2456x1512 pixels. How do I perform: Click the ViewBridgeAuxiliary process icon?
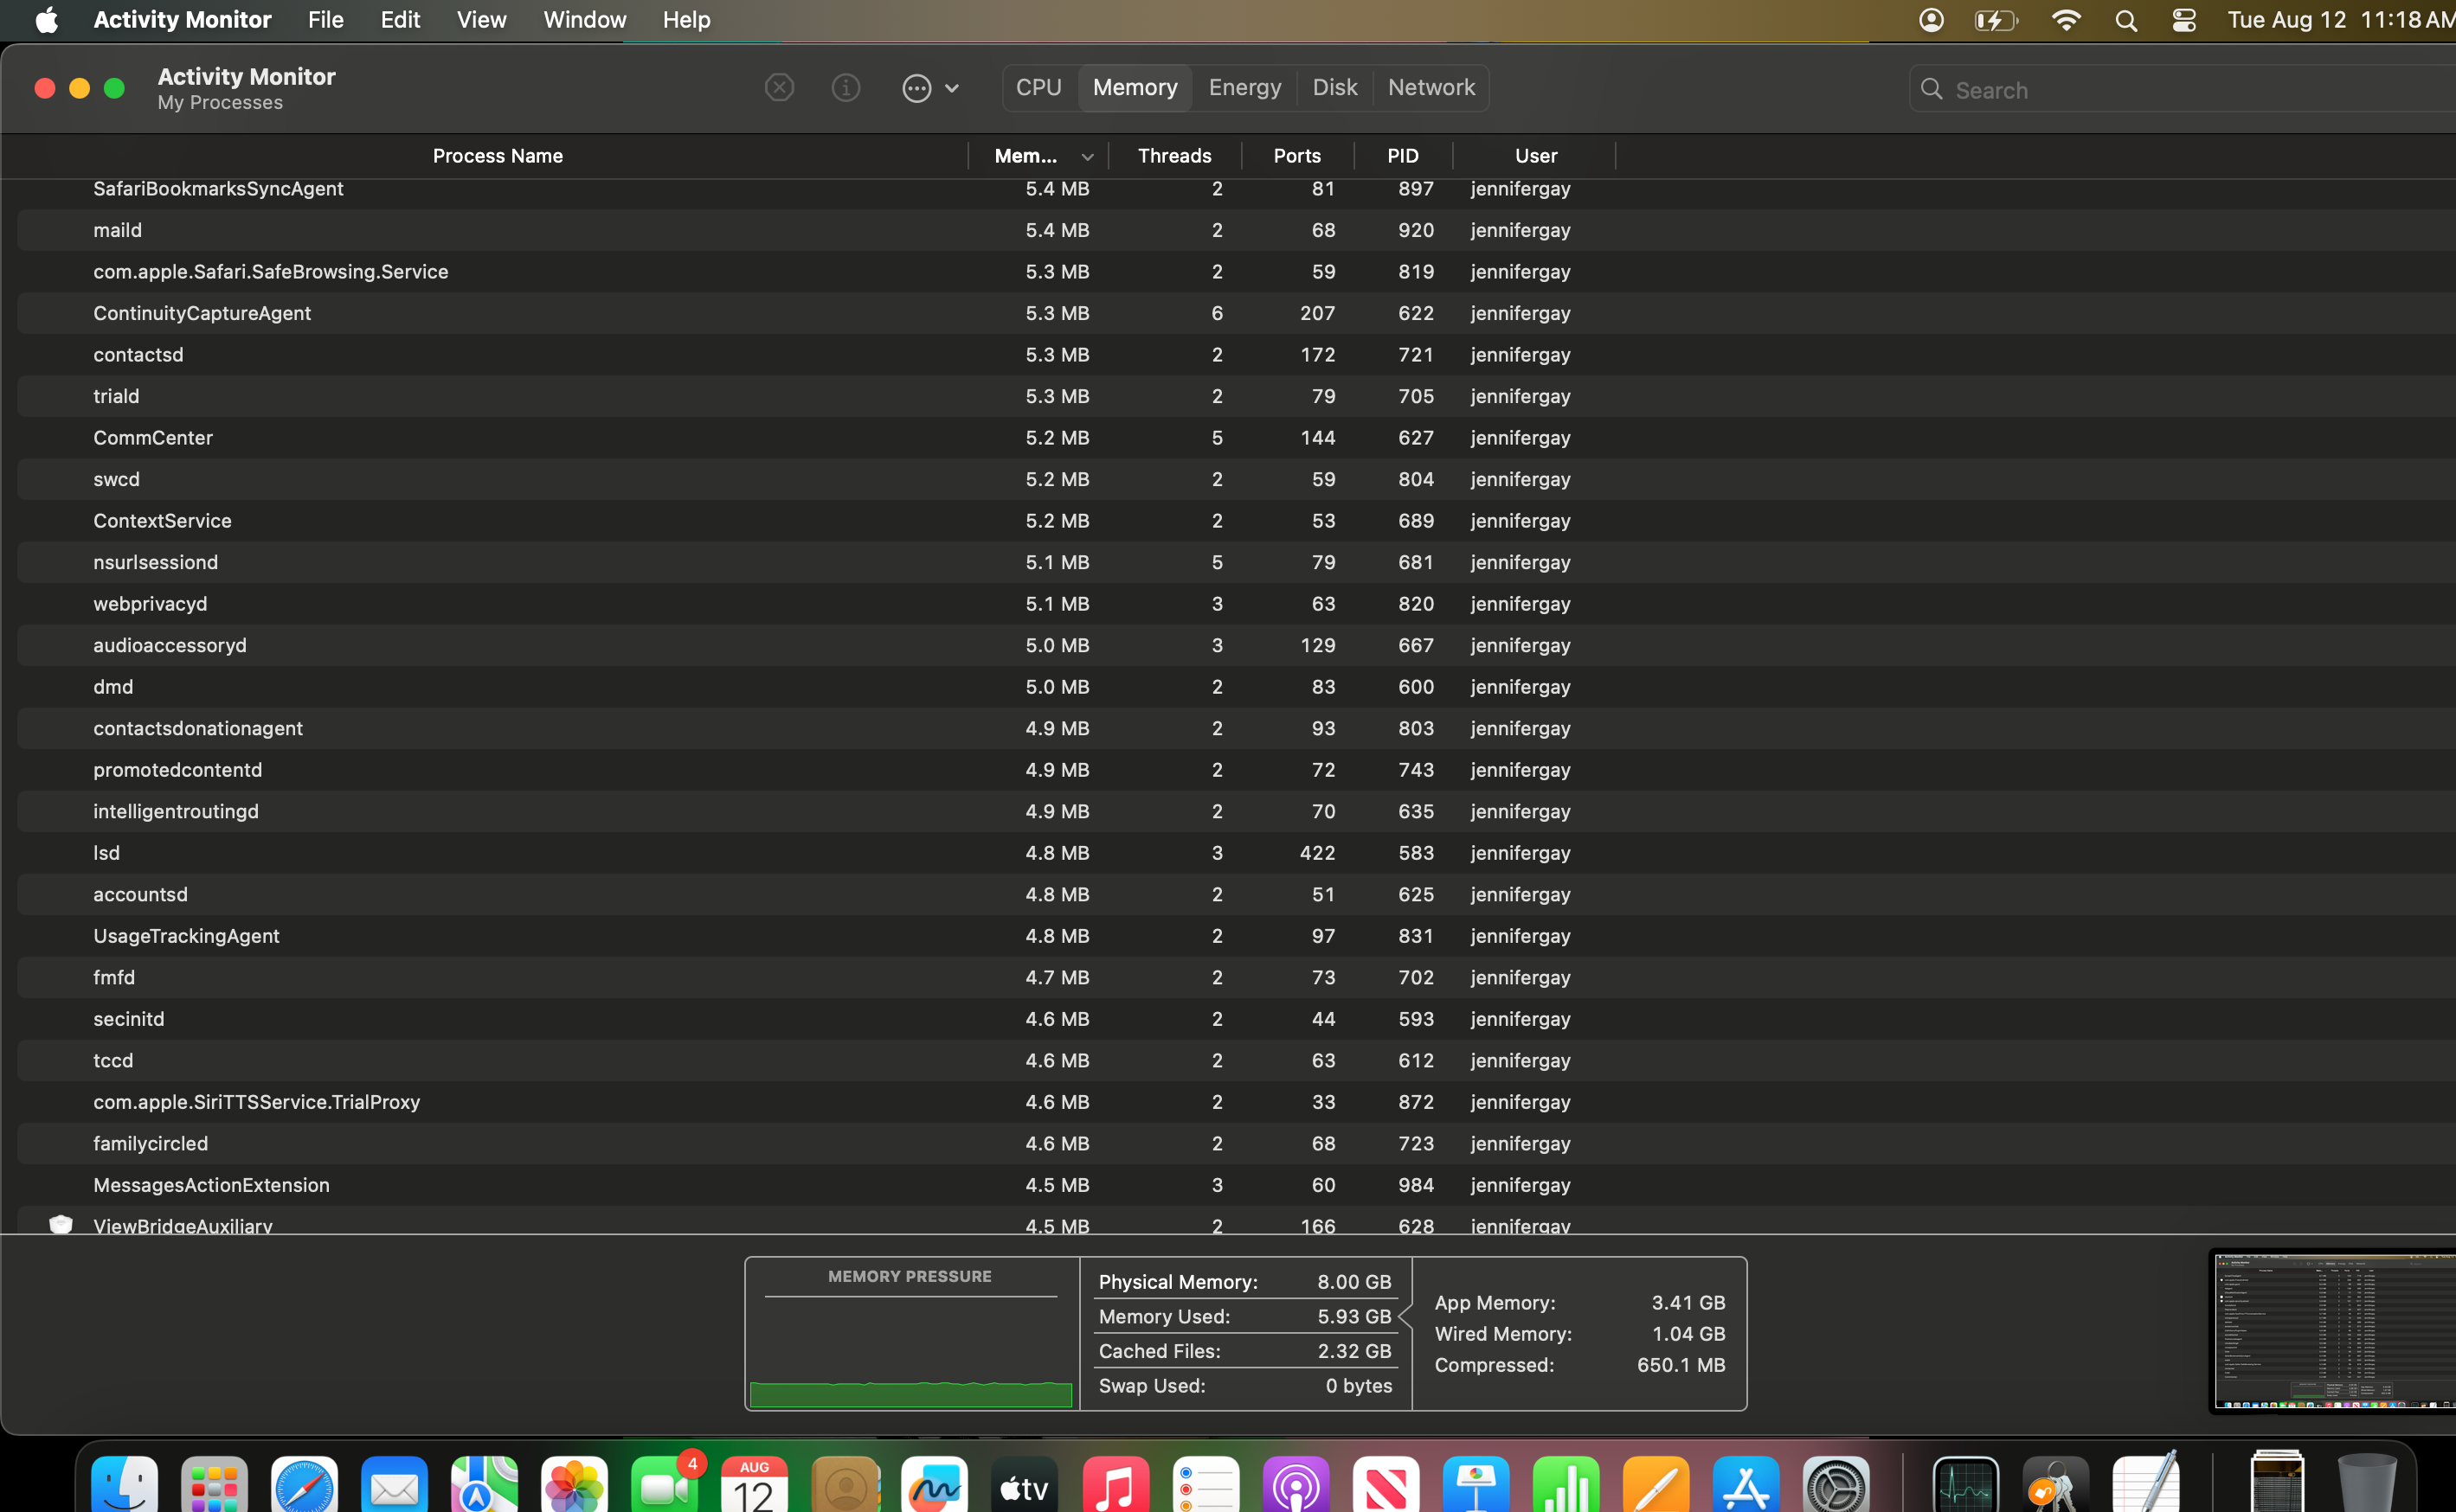pos(61,1224)
